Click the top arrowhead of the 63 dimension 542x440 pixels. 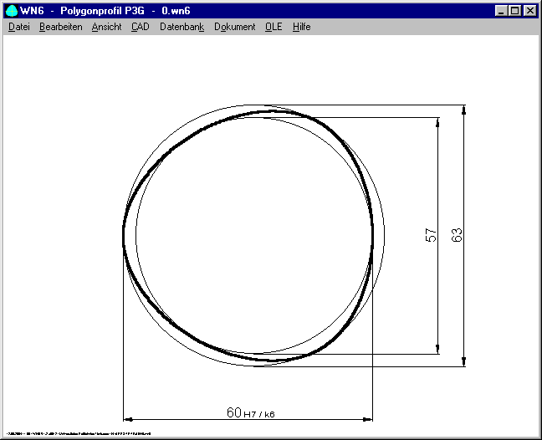(x=464, y=110)
